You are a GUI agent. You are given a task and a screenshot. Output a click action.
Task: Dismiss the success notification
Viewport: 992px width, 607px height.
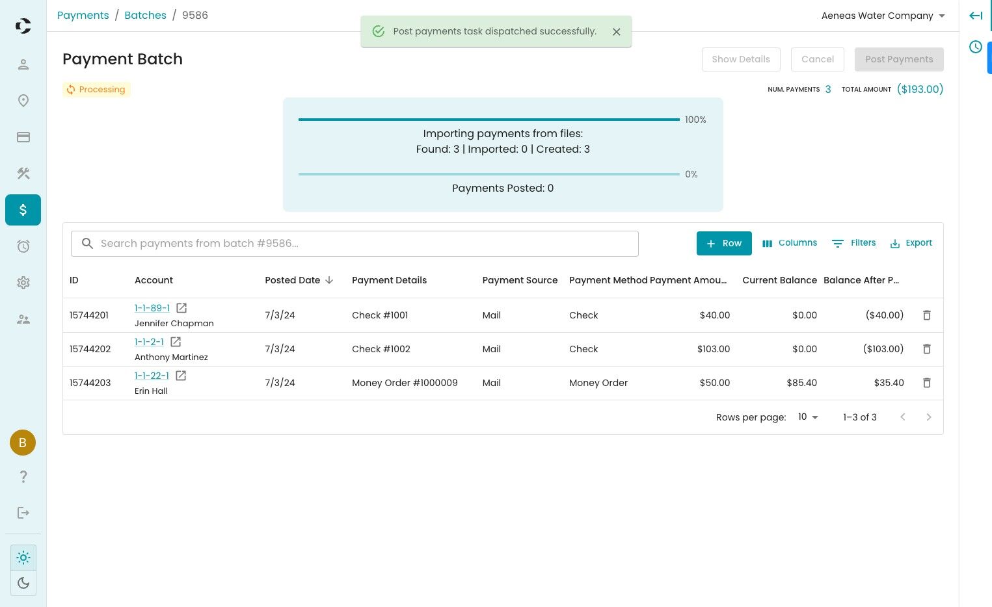pyautogui.click(x=617, y=32)
